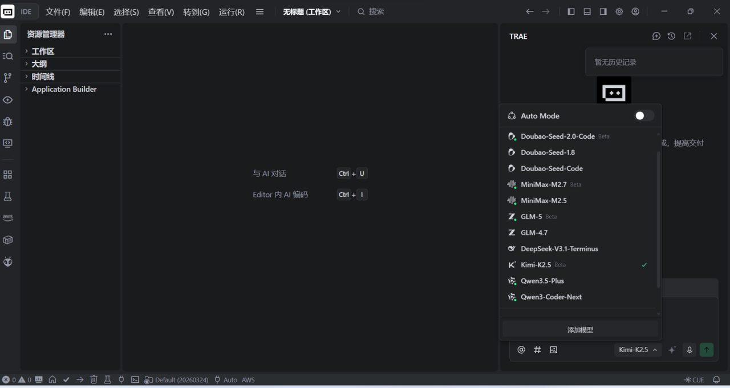Open the Kimi-K2.5 model selector dropdown

tap(638, 350)
